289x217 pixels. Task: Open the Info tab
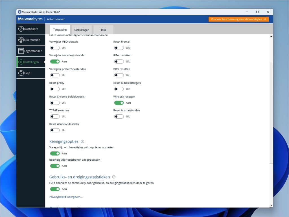tap(103, 30)
